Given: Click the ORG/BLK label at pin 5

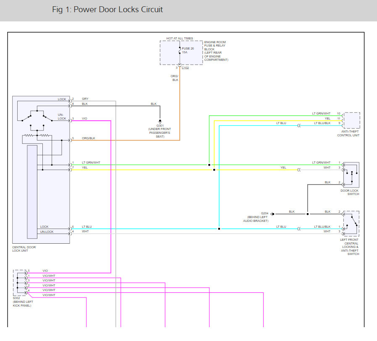Looking at the screenshot, I should pyautogui.click(x=88, y=138).
